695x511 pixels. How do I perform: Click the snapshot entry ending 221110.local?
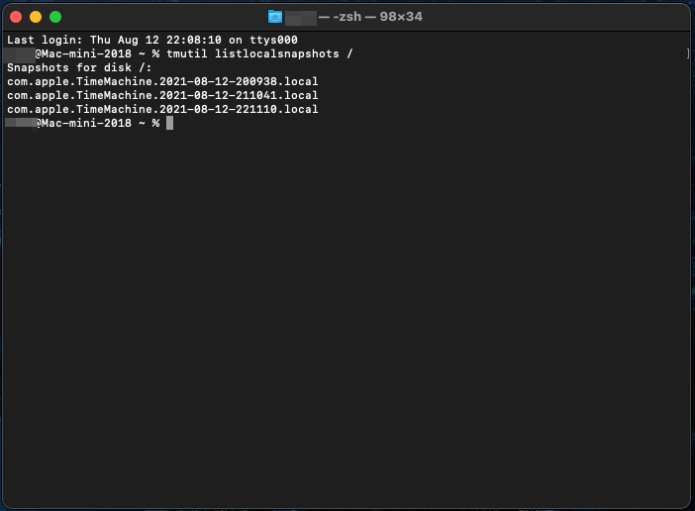tap(162, 109)
